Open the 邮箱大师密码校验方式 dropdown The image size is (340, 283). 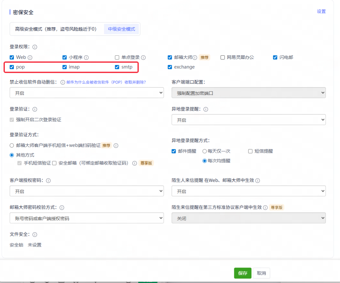87,218
